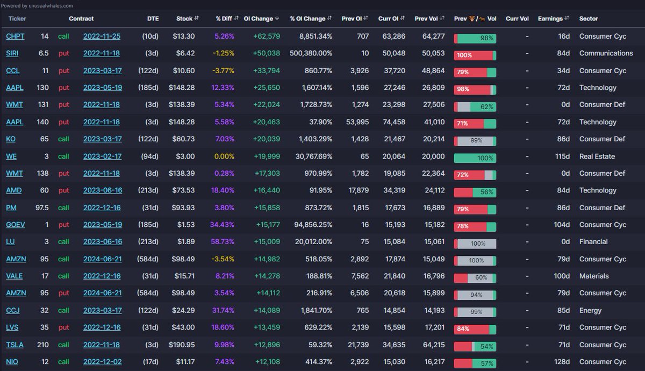Open the CHPT ticker link
Viewport: 645px width, 371px height.
coord(15,36)
